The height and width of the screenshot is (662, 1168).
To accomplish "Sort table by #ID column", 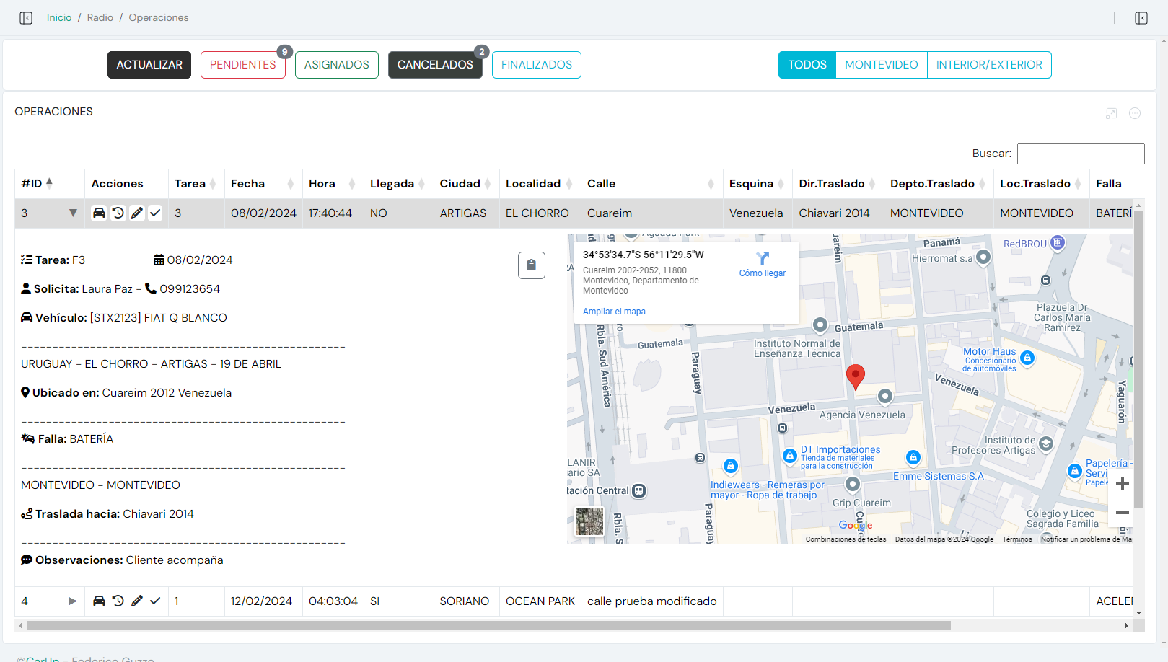I will tap(38, 184).
